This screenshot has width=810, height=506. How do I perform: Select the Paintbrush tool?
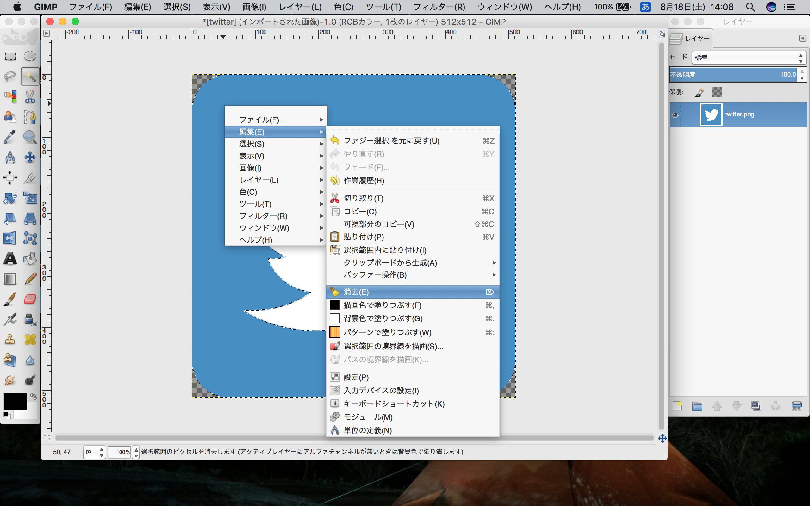coord(10,299)
